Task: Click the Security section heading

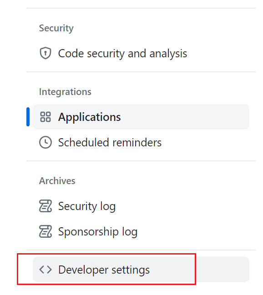Action: (56, 28)
